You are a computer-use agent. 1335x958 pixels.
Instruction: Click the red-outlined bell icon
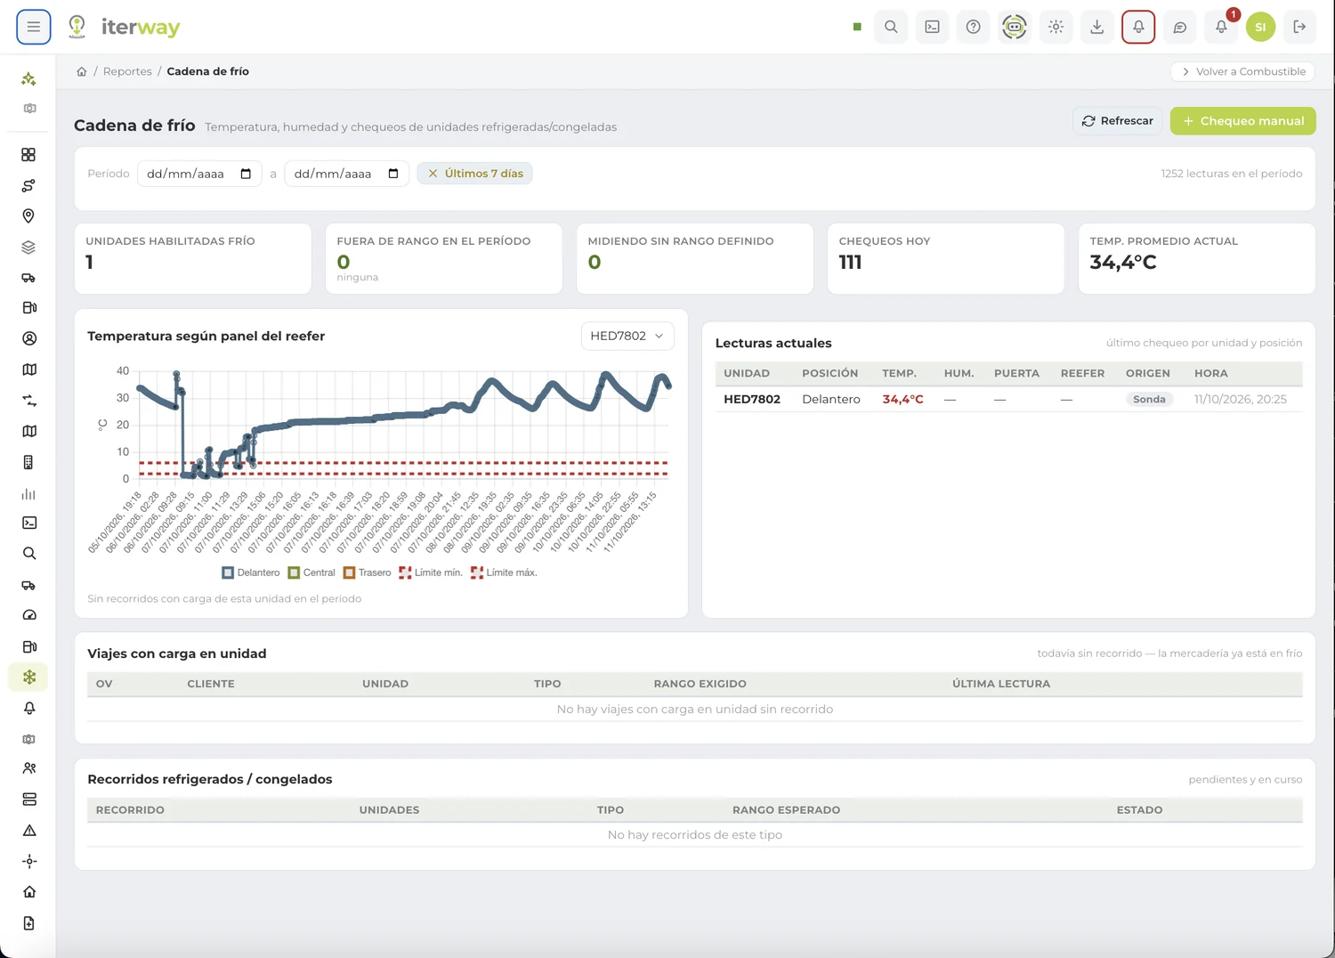pyautogui.click(x=1138, y=27)
